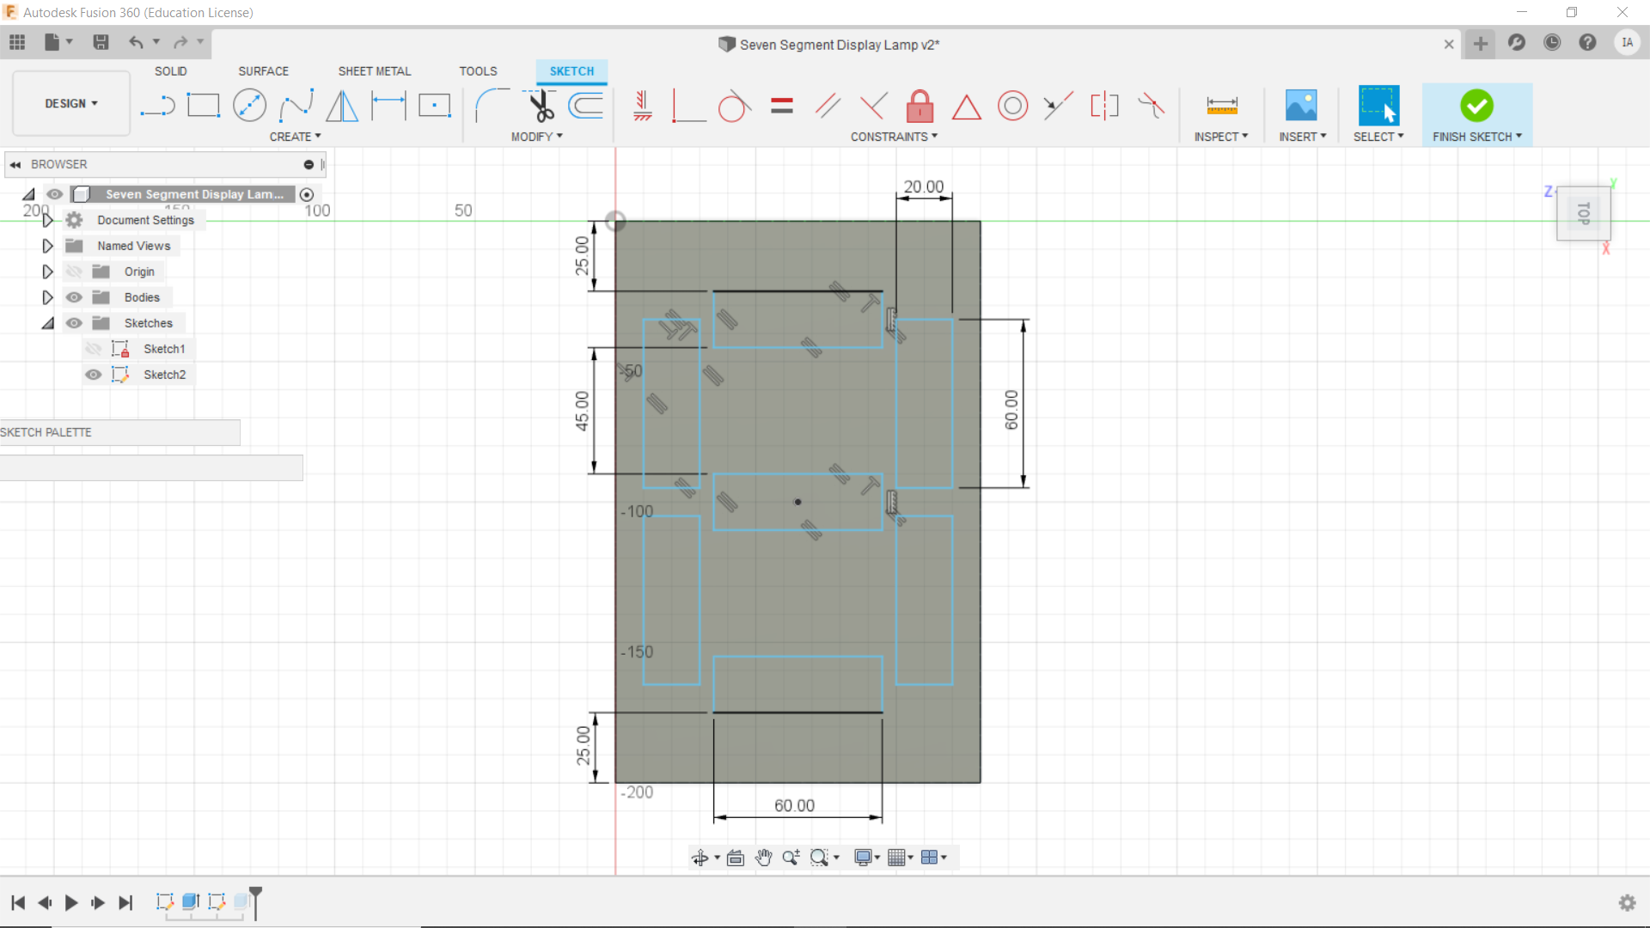Jump to the end of the timeline
Image resolution: width=1650 pixels, height=928 pixels.
[x=125, y=903]
